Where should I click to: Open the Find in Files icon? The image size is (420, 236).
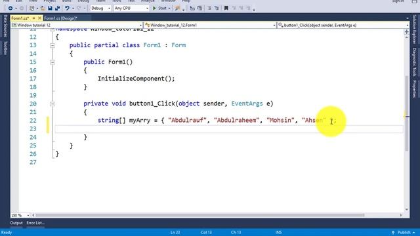[177, 9]
